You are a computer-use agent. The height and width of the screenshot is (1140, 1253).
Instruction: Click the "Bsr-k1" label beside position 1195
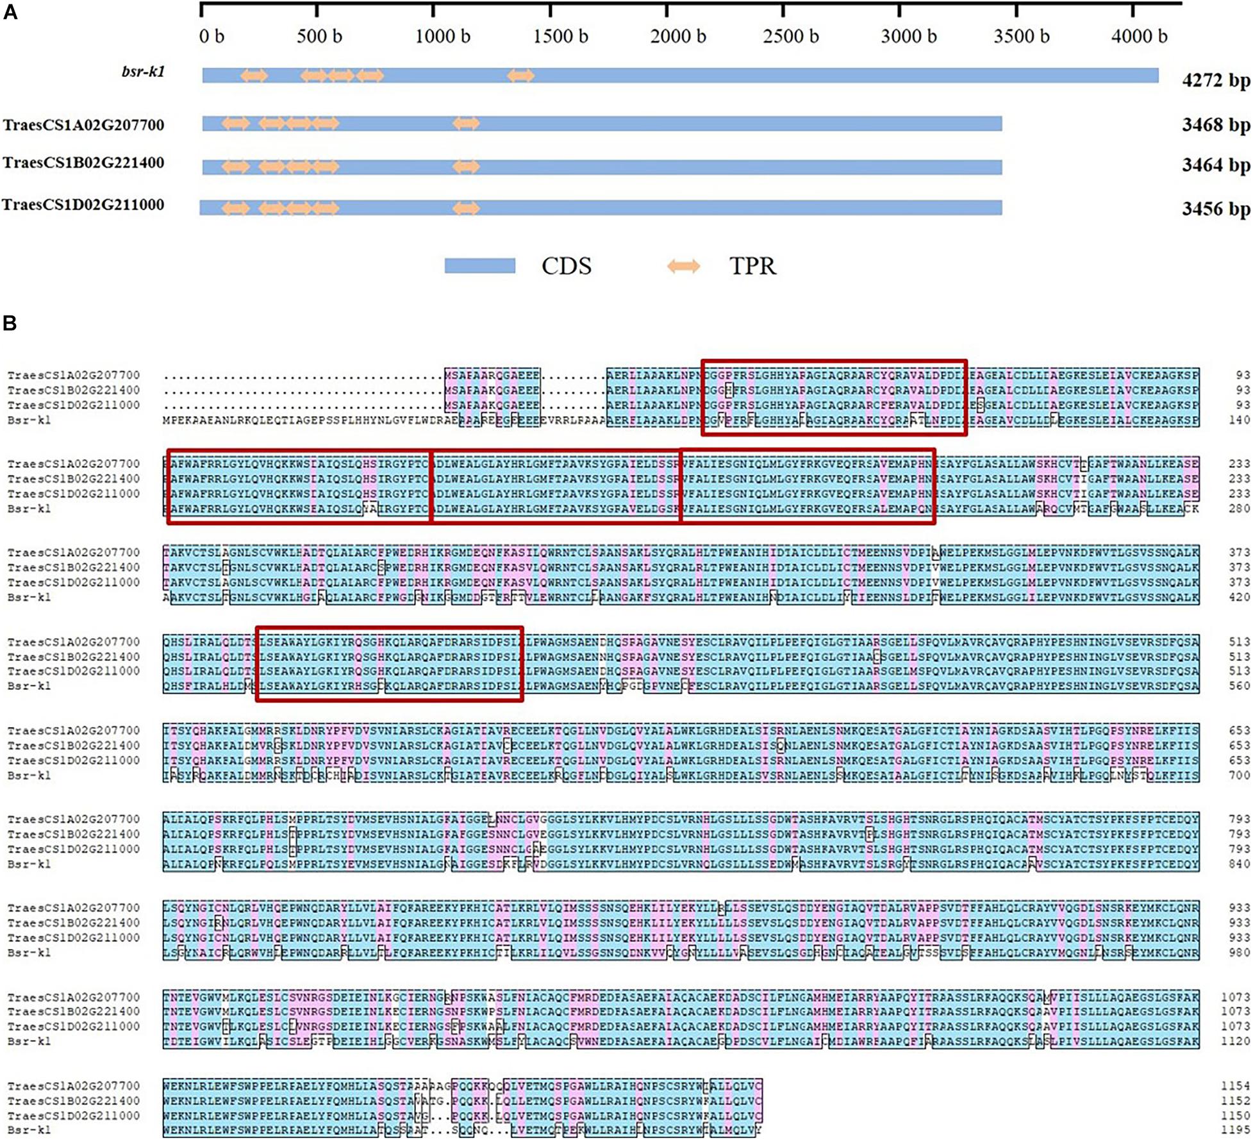(x=29, y=1130)
